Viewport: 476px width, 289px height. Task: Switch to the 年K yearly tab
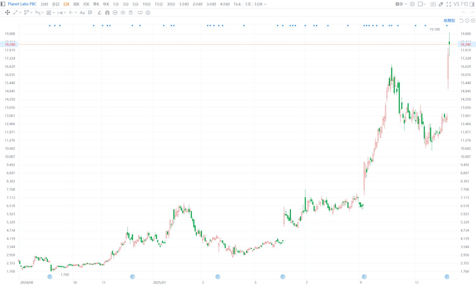(x=106, y=4)
